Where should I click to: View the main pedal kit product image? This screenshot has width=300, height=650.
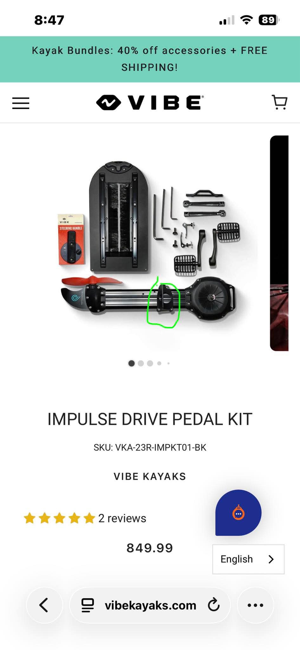pos(150,243)
